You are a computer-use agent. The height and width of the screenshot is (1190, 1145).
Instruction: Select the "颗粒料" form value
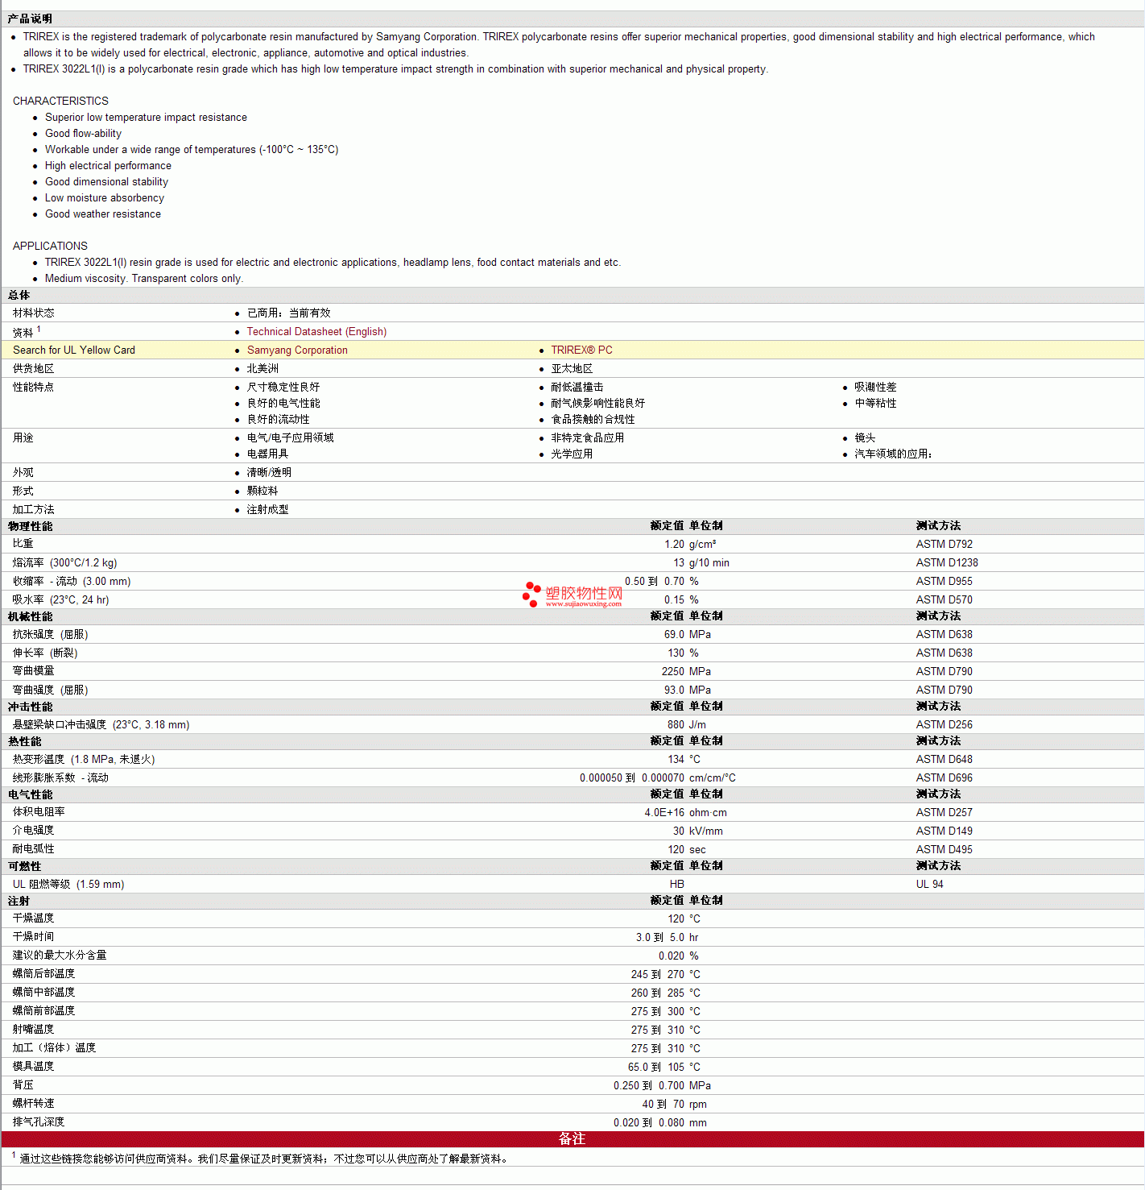point(262,491)
